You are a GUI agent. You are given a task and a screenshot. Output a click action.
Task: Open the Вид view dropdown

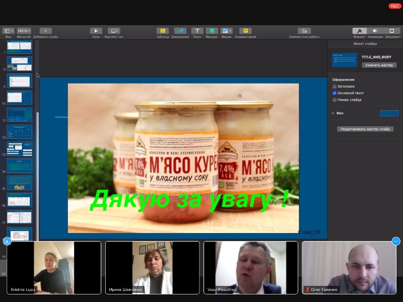[8, 31]
